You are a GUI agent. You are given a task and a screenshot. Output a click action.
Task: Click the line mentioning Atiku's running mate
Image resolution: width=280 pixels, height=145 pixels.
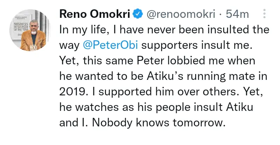(163, 76)
